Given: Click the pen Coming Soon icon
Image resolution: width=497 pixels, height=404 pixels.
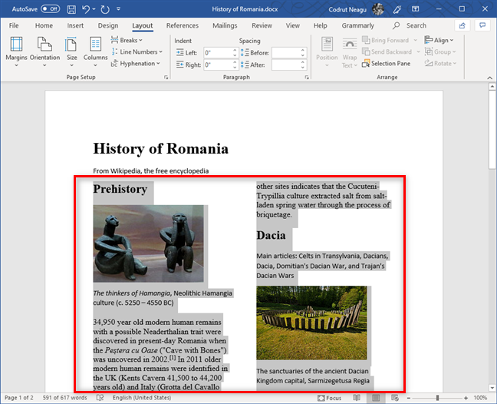Looking at the screenshot, I should click(397, 9).
